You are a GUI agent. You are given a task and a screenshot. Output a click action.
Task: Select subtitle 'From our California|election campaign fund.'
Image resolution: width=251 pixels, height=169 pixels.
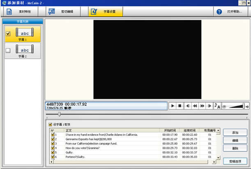[91, 144]
